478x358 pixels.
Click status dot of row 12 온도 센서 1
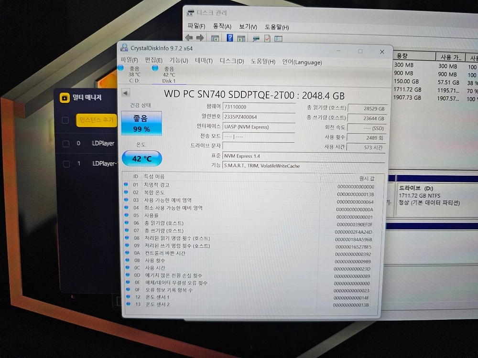(x=128, y=296)
